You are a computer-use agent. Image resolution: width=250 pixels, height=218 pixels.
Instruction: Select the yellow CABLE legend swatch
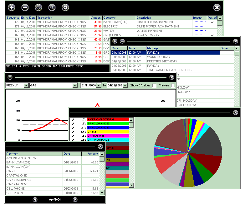[108, 132]
